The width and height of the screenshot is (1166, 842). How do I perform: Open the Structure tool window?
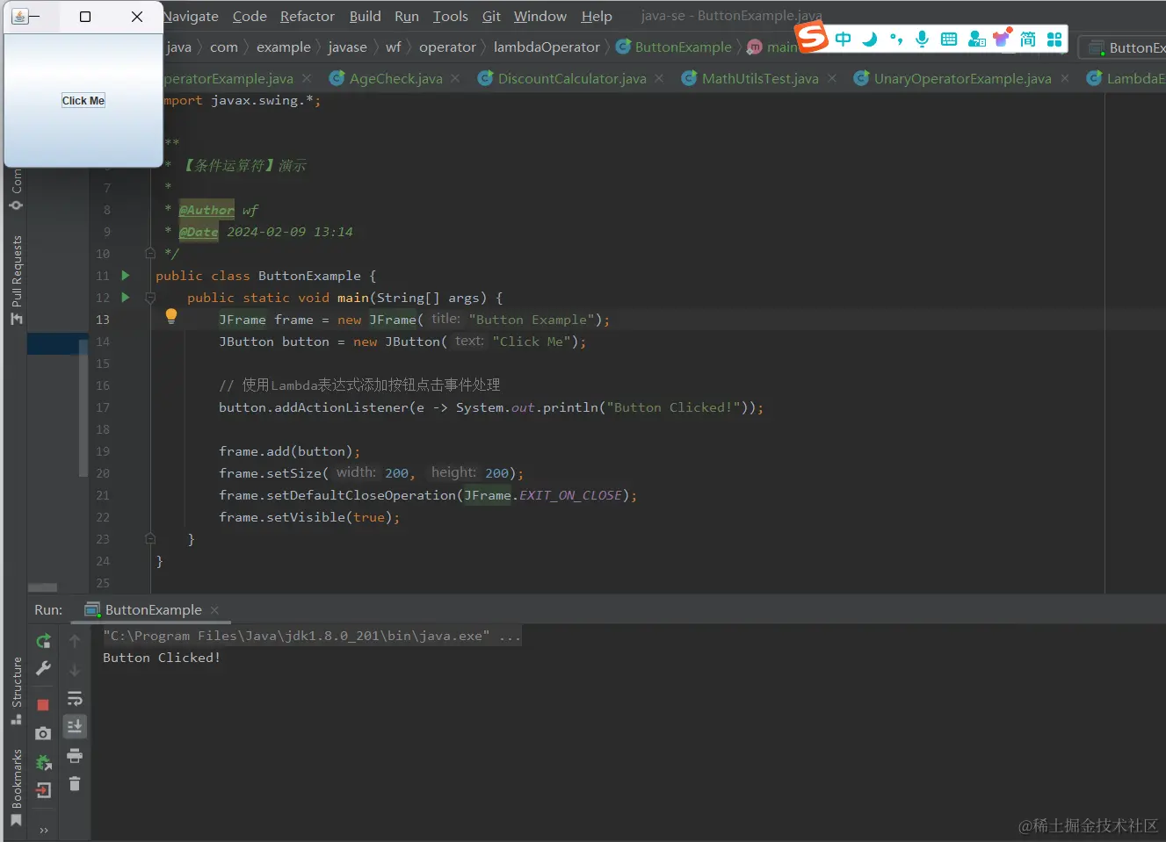pyautogui.click(x=16, y=691)
